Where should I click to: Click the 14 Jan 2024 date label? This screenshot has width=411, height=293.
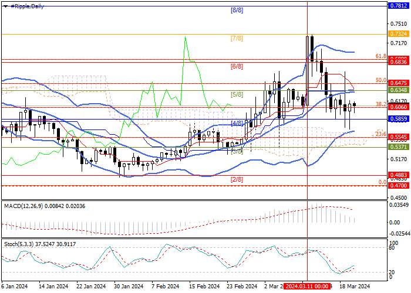(53, 286)
